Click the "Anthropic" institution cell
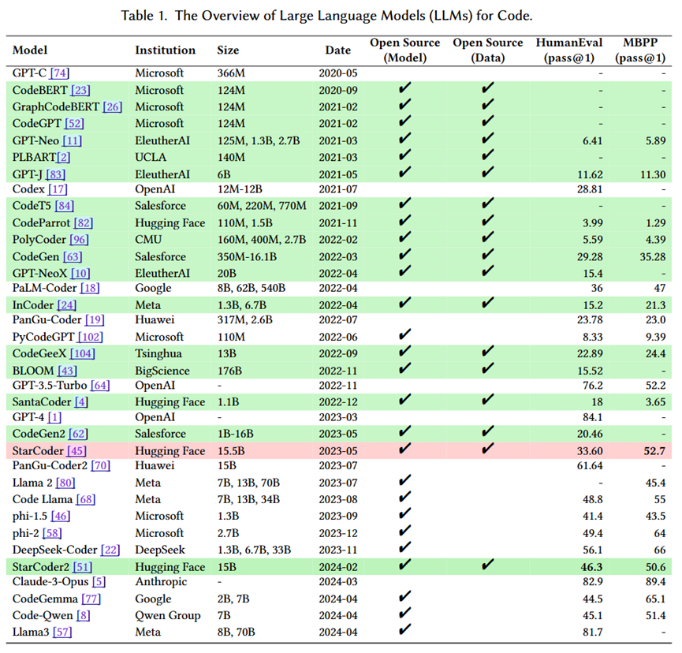Image resolution: width=682 pixels, height=653 pixels. click(x=161, y=582)
